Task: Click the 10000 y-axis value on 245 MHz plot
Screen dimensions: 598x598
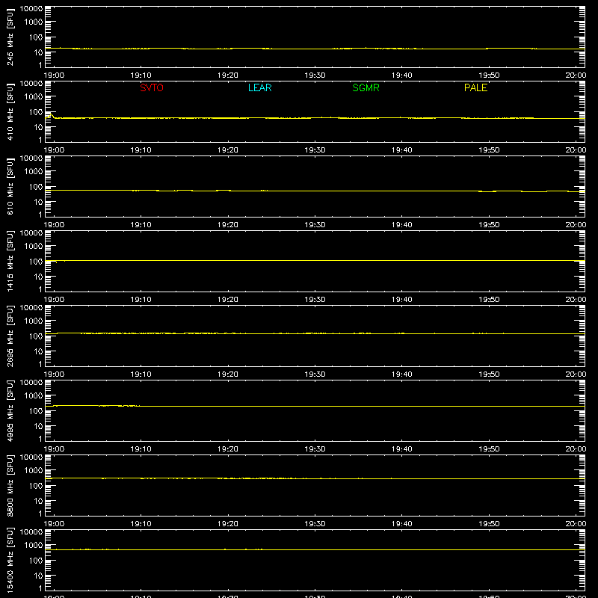Action: click(x=31, y=9)
